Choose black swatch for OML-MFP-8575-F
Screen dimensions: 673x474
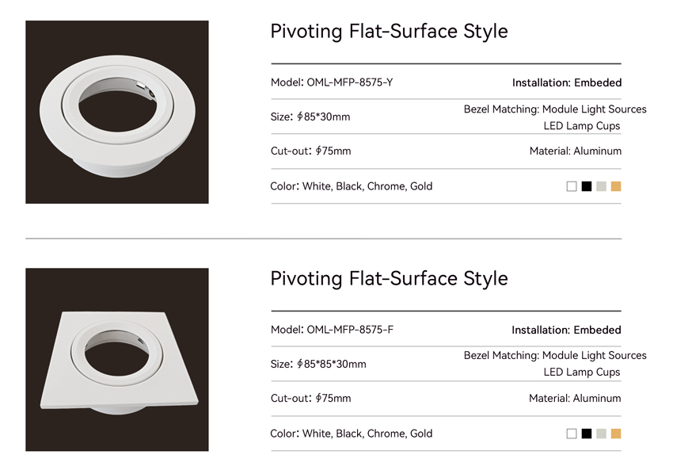coord(586,434)
